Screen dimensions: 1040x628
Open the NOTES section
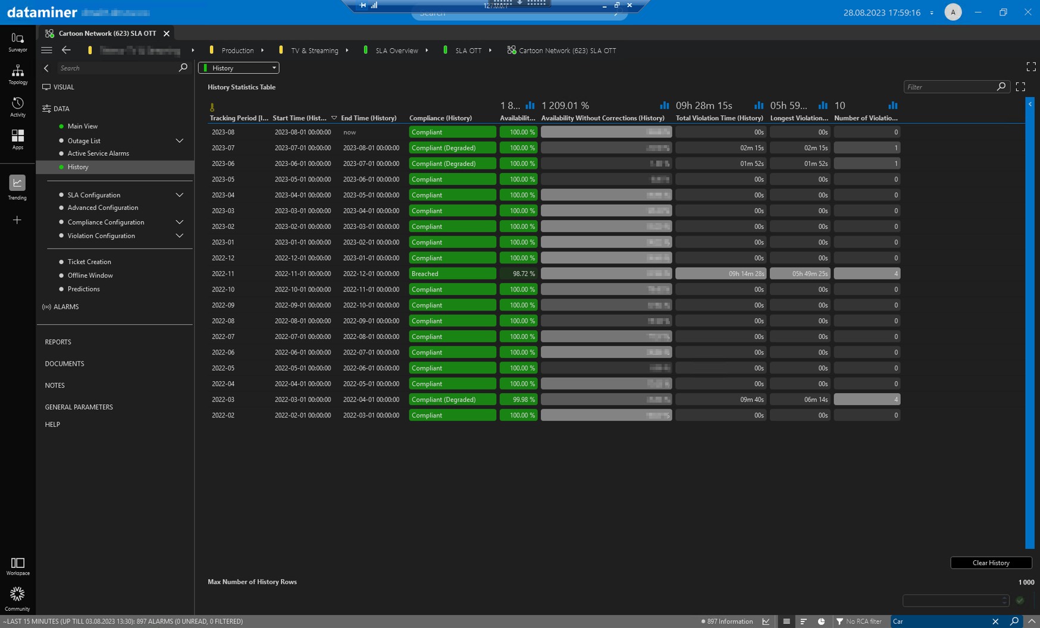pyautogui.click(x=55, y=385)
